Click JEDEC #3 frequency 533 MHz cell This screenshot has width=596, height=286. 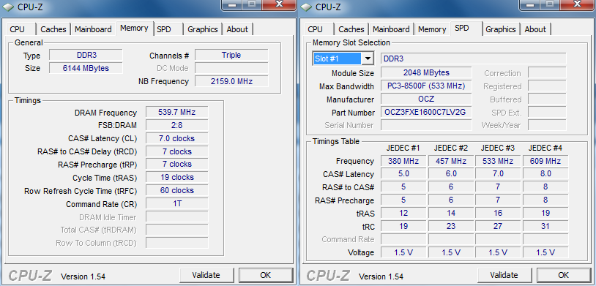[x=498, y=161]
